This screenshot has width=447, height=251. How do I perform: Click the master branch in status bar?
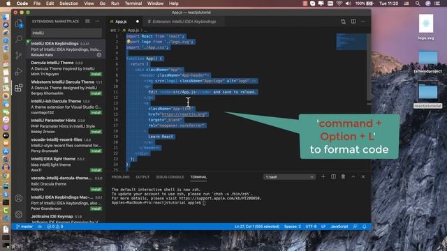click(24, 227)
